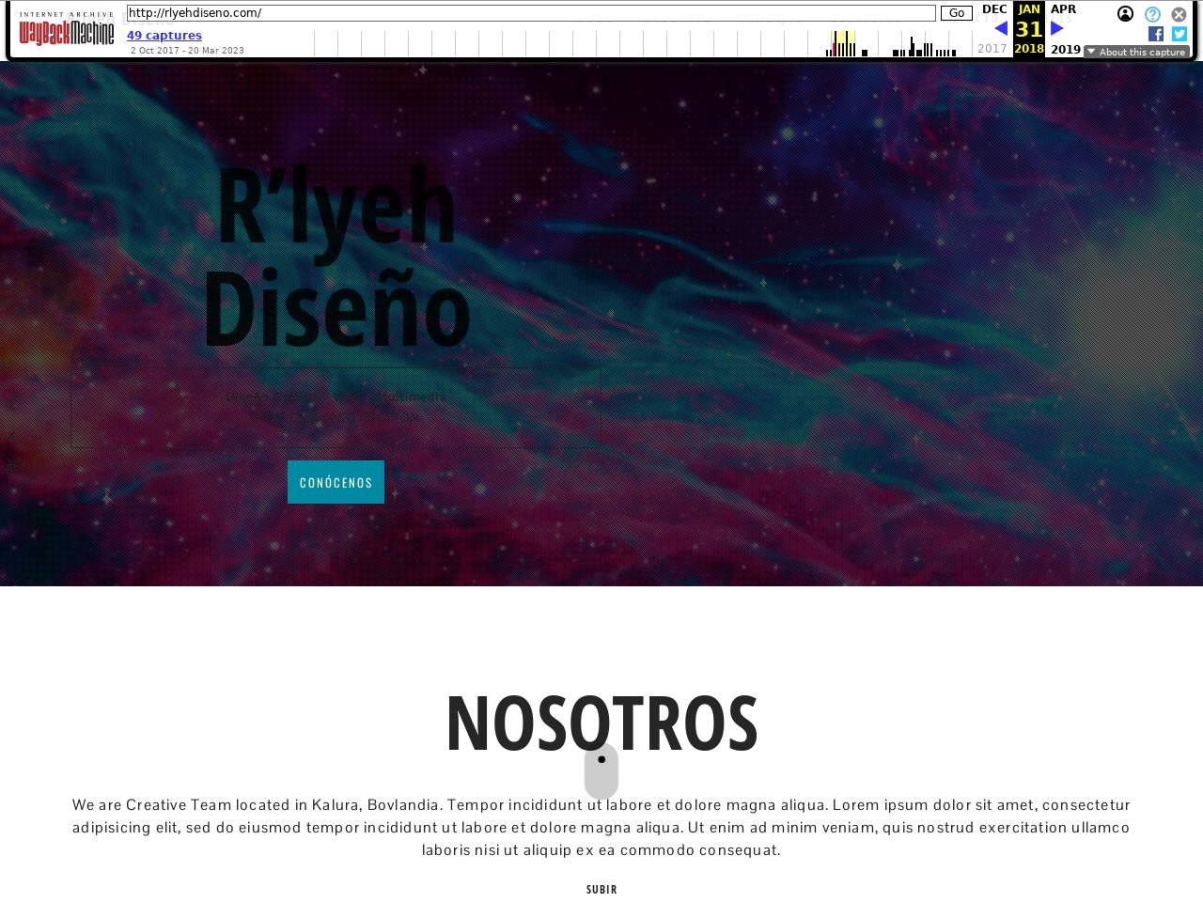Close the Wayback toolbar with the X icon

pos(1179,14)
